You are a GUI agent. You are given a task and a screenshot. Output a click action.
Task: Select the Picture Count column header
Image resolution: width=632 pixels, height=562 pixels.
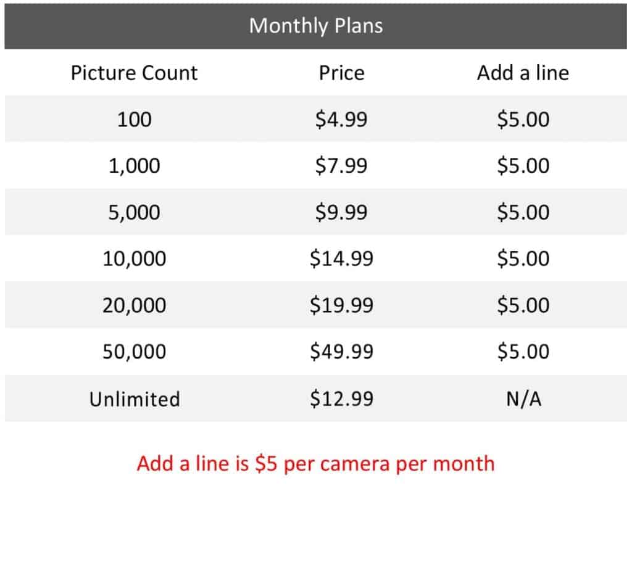[x=134, y=73]
